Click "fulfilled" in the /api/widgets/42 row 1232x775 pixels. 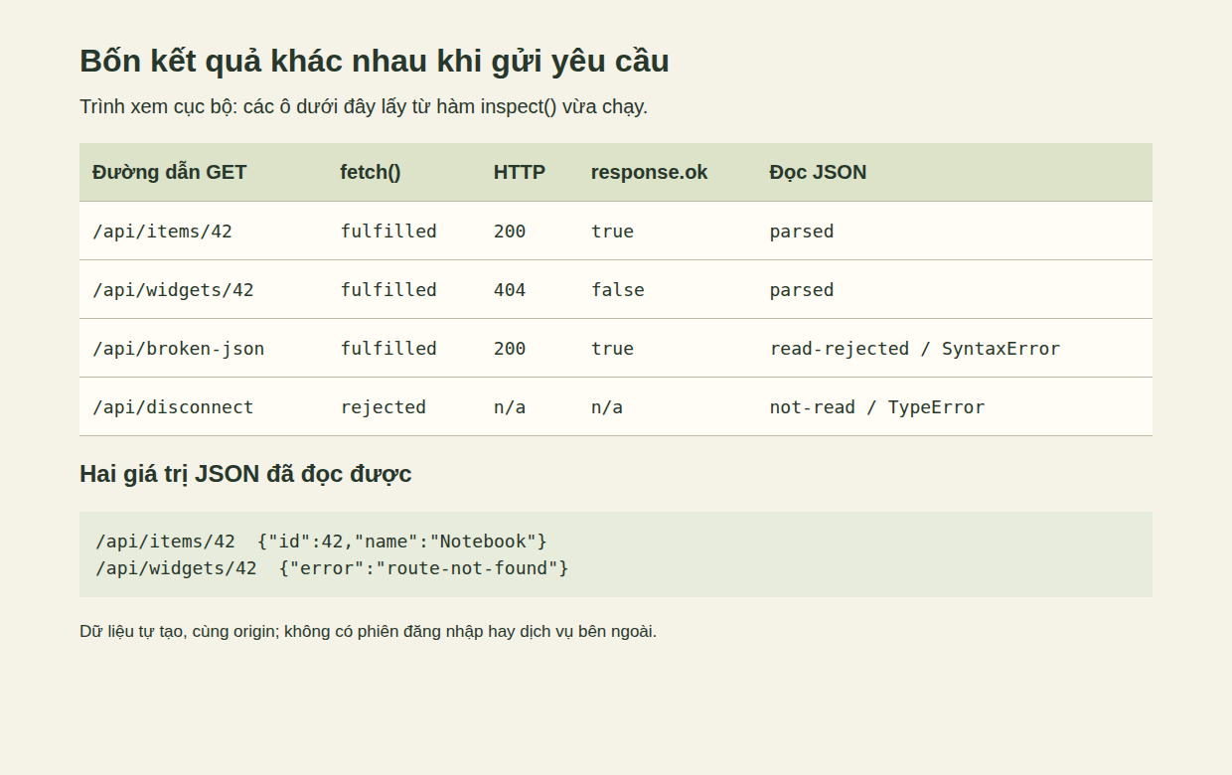coord(404,289)
